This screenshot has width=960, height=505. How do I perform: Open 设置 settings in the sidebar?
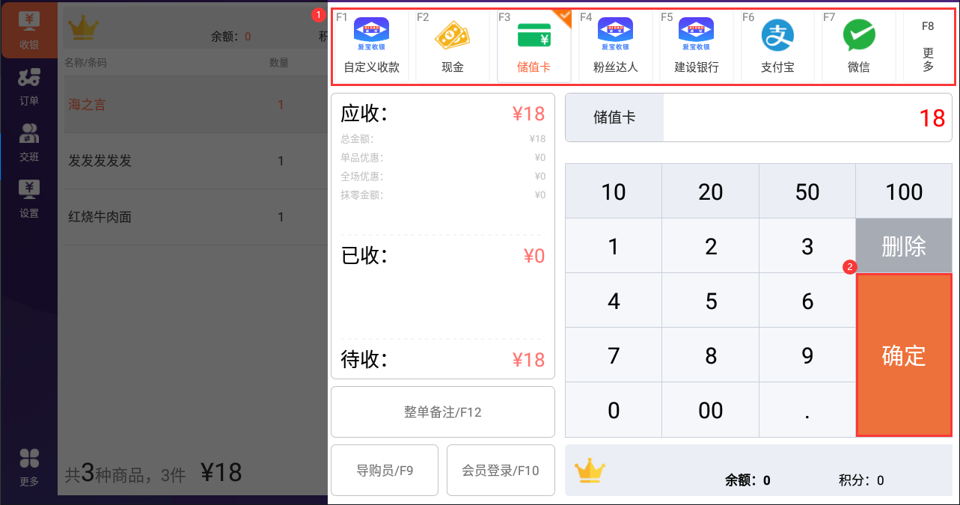[x=29, y=198]
